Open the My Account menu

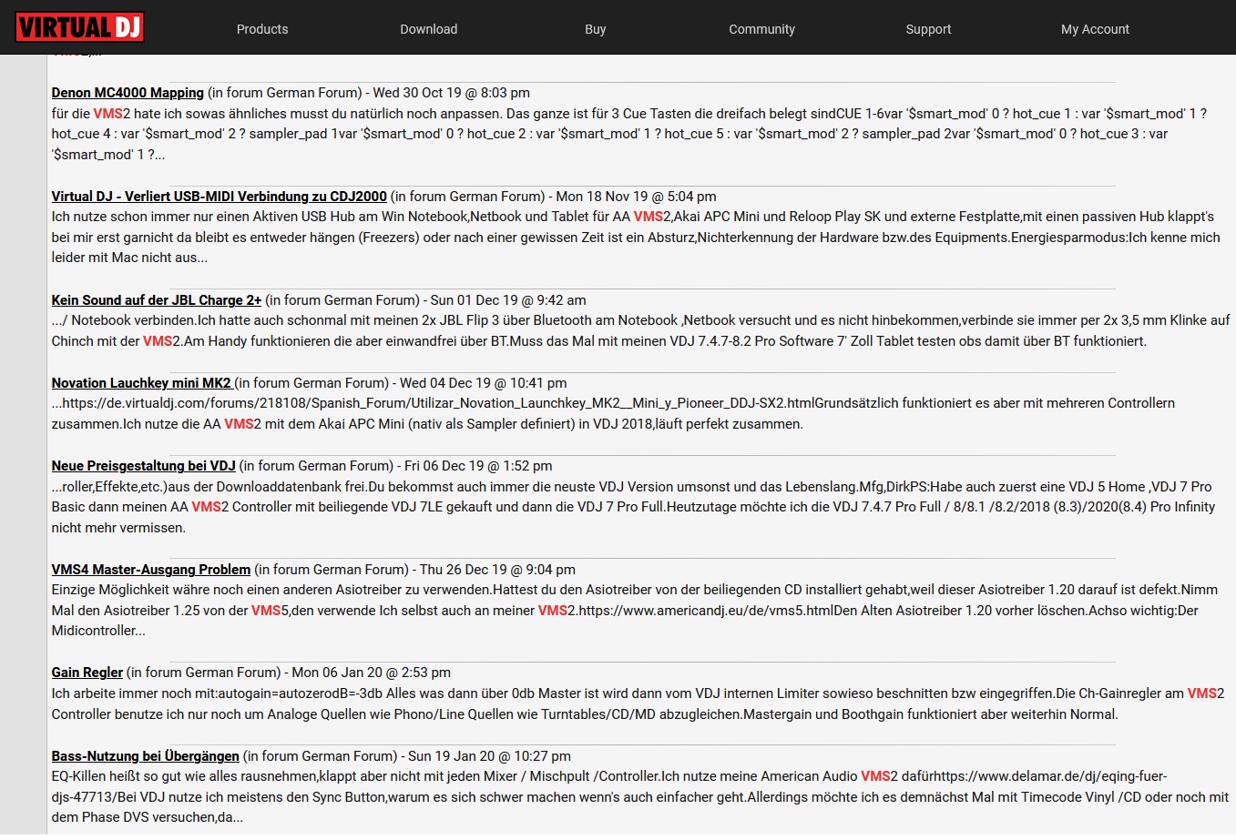1095,29
